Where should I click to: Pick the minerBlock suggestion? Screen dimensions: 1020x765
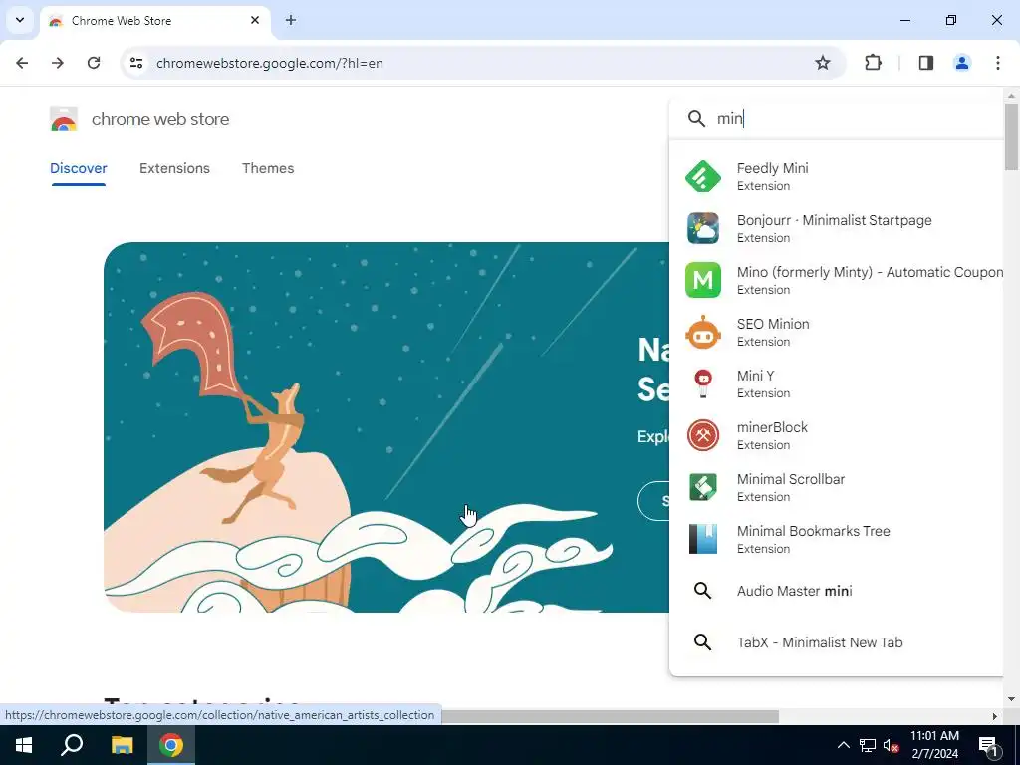pos(837,435)
